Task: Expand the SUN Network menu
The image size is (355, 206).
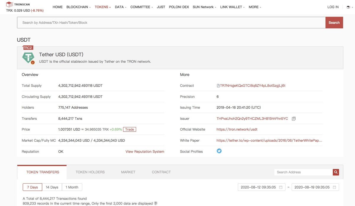Action: pyautogui.click(x=204, y=7)
